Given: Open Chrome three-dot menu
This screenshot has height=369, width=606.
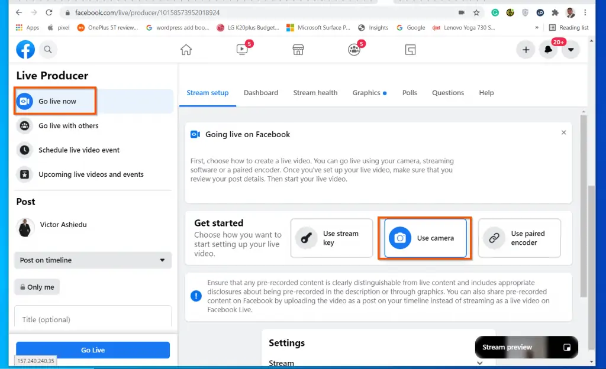Looking at the screenshot, I should pyautogui.click(x=585, y=13).
